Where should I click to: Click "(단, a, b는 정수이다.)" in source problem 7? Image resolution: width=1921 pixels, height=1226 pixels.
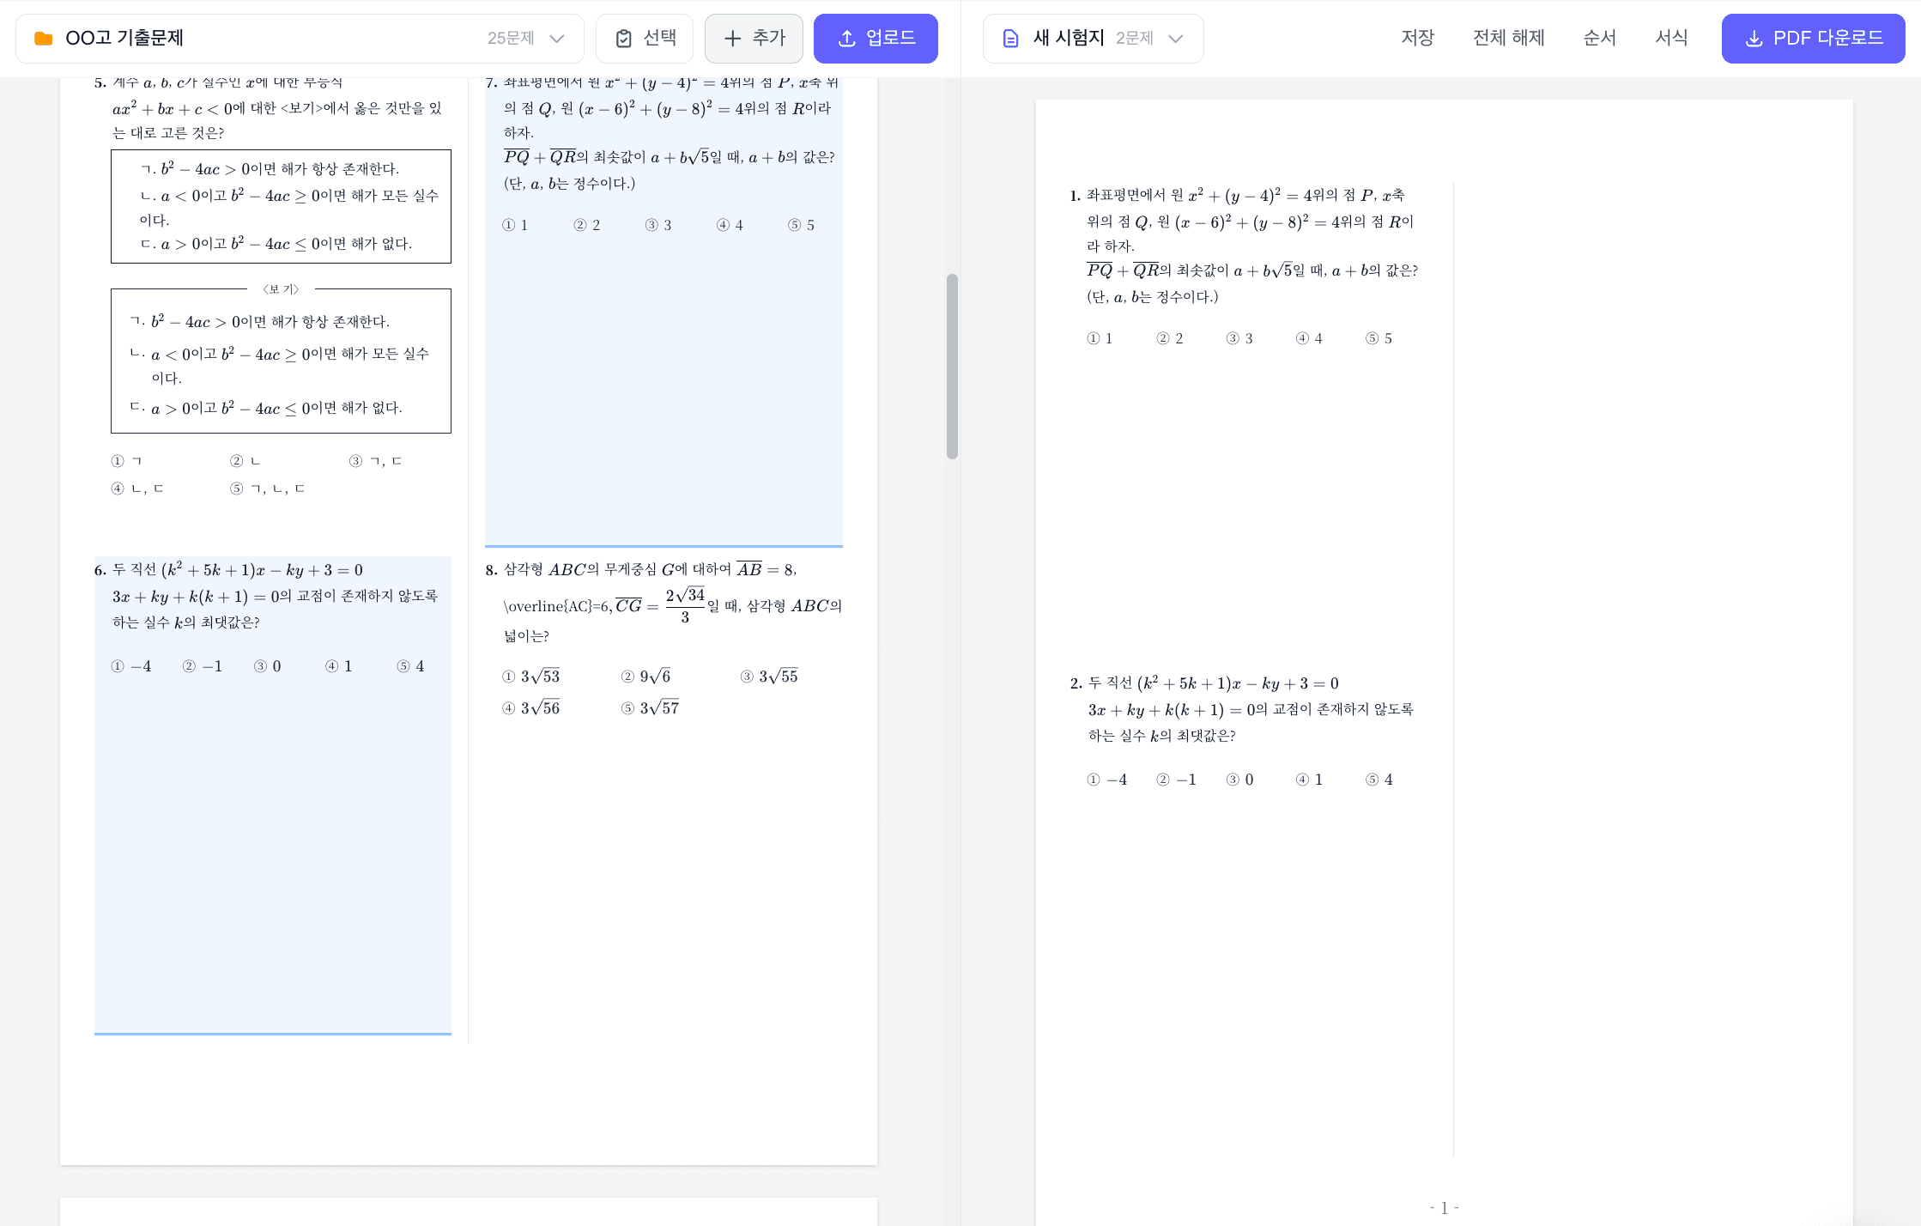(570, 183)
